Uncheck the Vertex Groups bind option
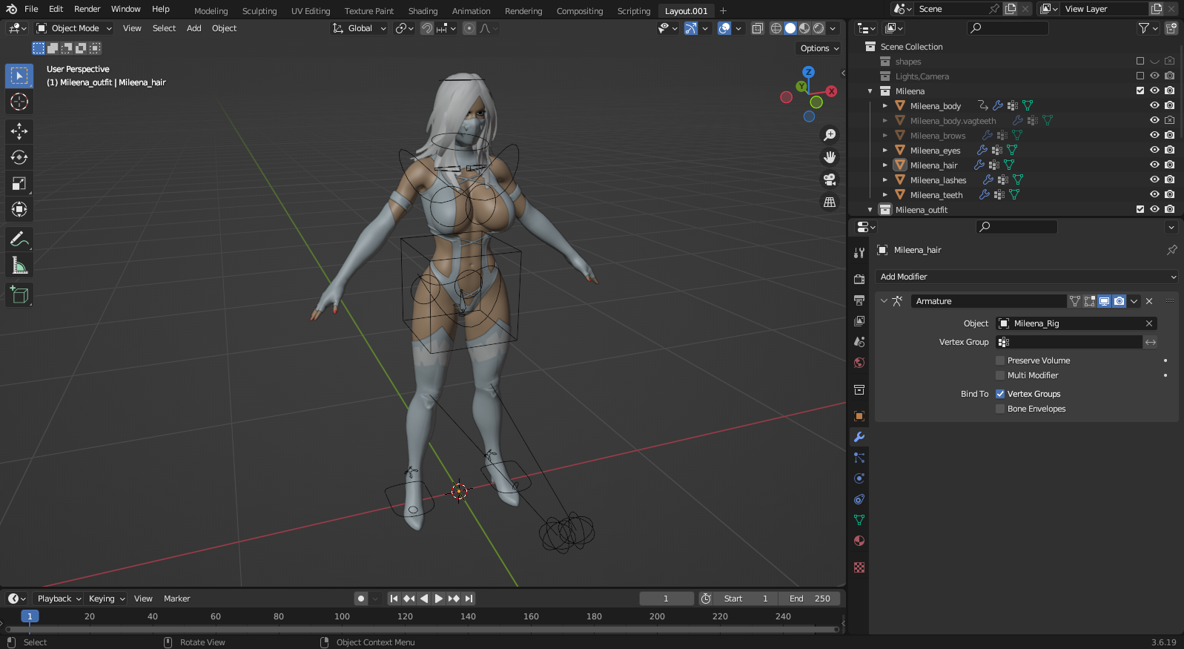1184x649 pixels. click(1000, 394)
